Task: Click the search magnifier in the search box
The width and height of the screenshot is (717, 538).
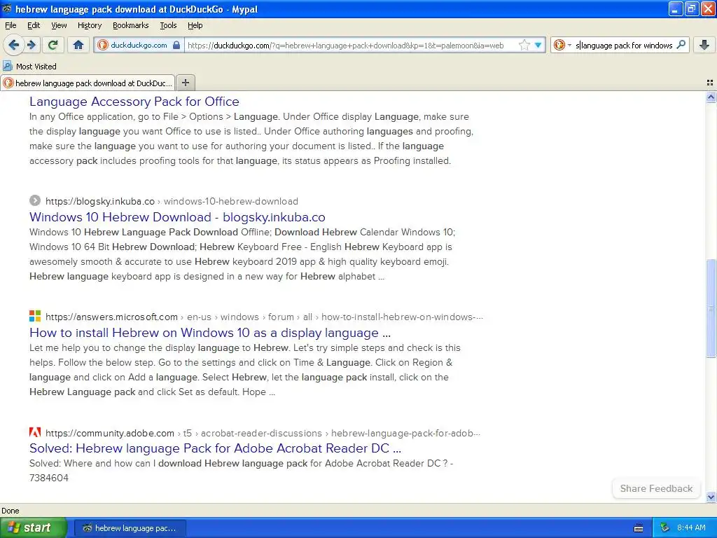Action: 681,45
